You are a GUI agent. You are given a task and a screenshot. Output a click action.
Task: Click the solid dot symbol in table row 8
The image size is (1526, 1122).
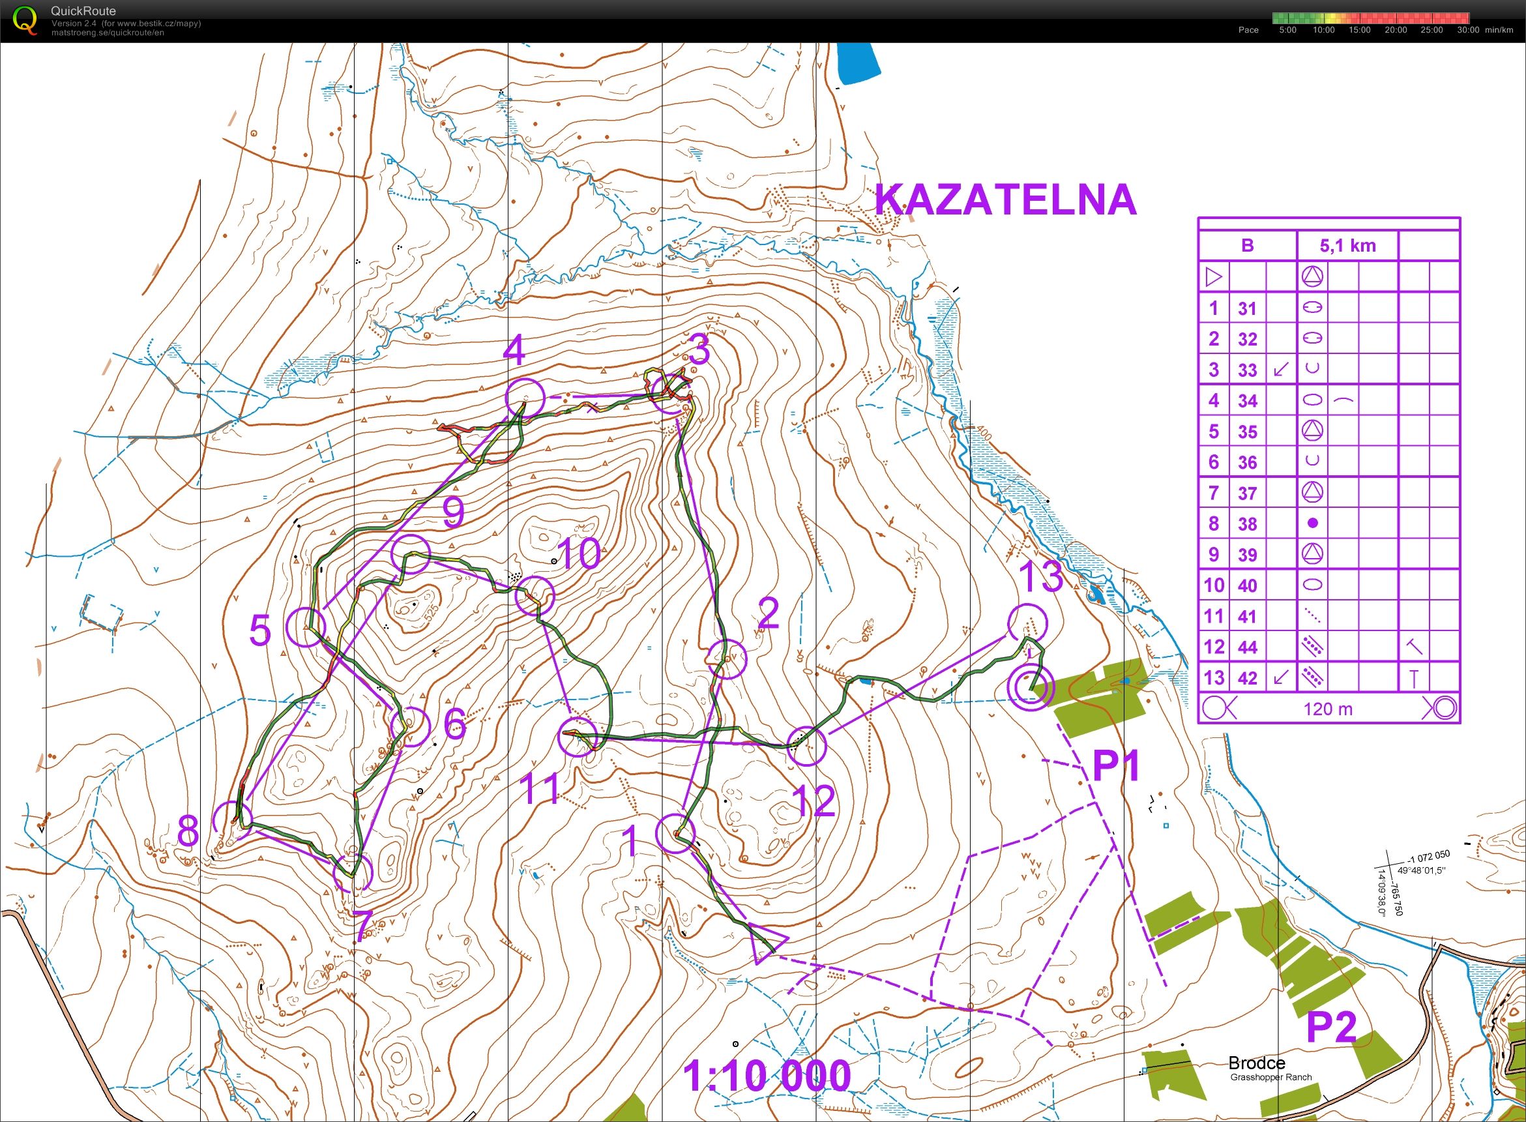click(x=1313, y=523)
